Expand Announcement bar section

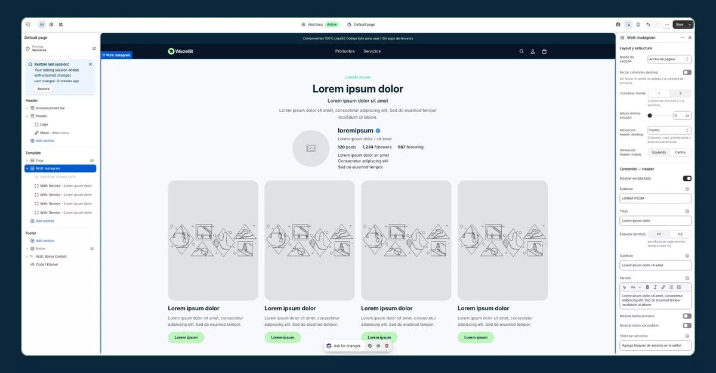click(27, 108)
